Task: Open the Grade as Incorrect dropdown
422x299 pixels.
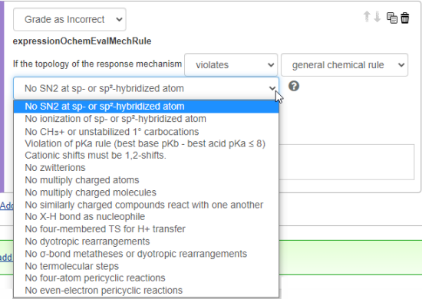Action: 70,19
